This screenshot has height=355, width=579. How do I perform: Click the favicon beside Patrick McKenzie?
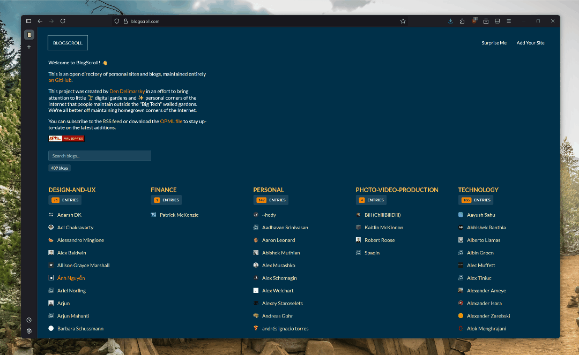153,215
